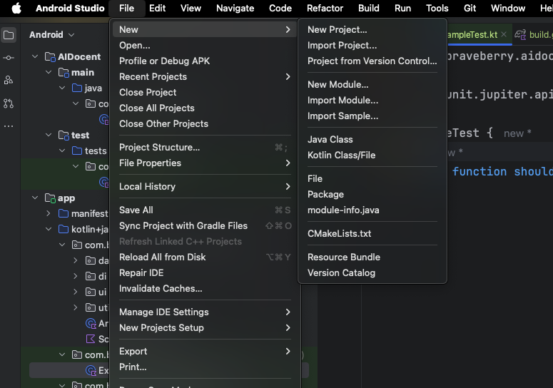
Task: Switch to the ExampleTest.kt editor tab
Action: (472, 34)
